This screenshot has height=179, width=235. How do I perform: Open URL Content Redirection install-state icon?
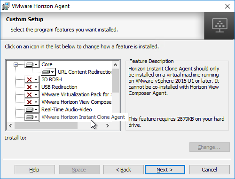(x=48, y=72)
